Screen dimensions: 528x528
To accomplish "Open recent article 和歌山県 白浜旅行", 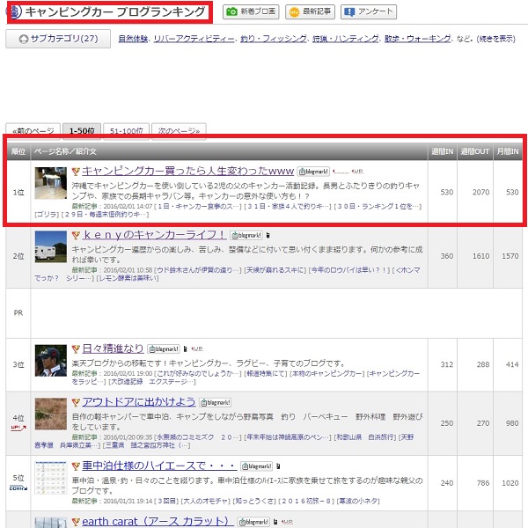I will 365,437.
